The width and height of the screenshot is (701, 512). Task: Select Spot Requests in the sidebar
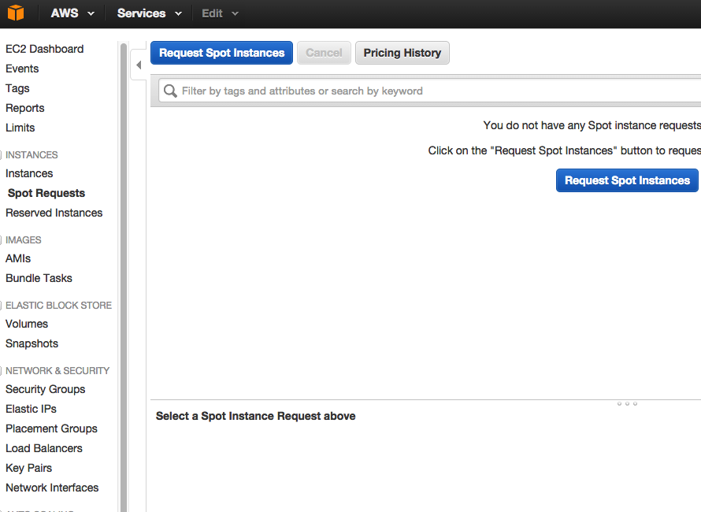pos(46,193)
